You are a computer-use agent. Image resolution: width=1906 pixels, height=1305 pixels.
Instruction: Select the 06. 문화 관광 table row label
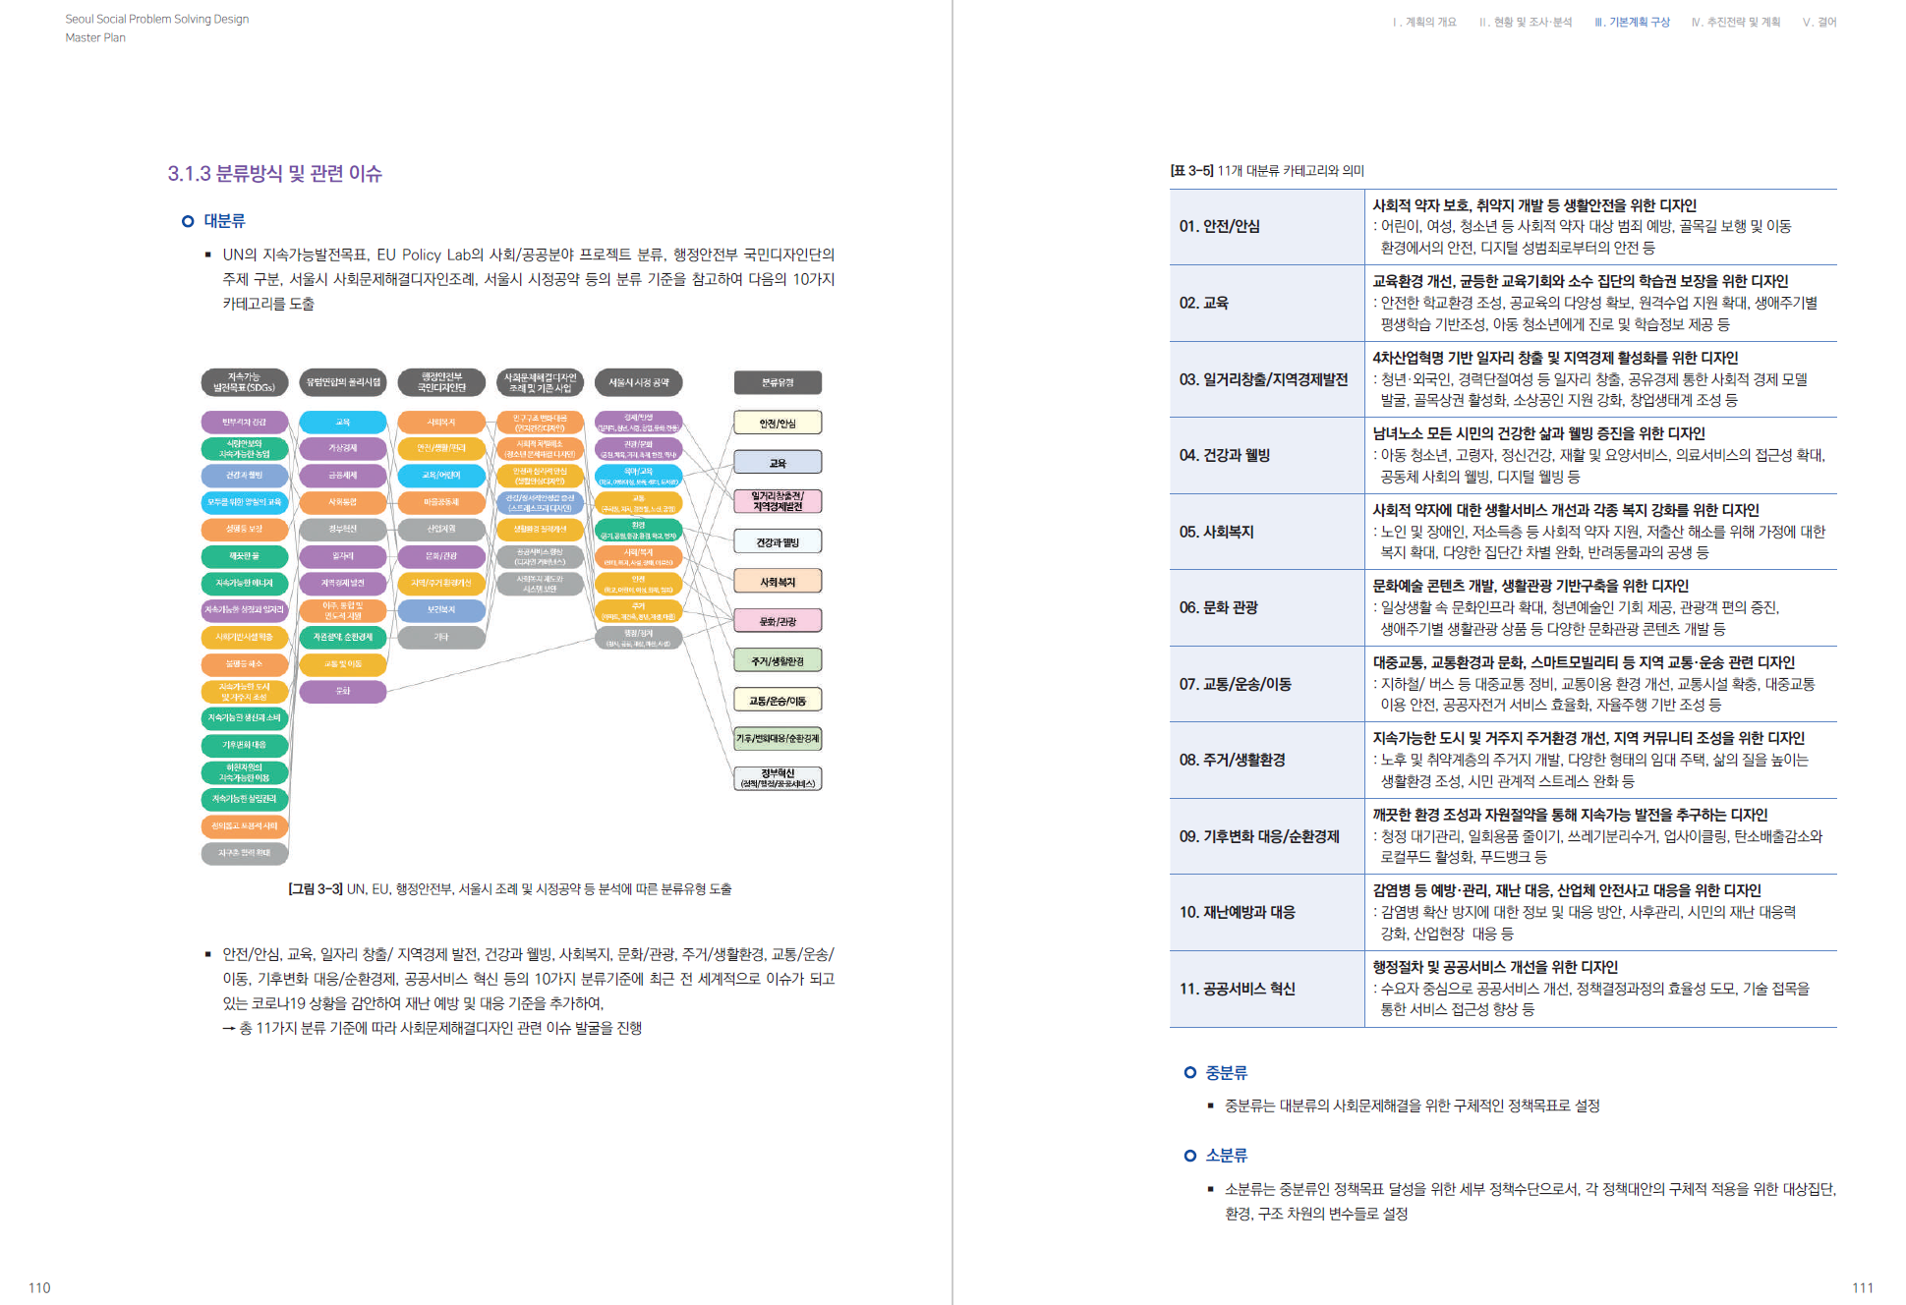1218,607
